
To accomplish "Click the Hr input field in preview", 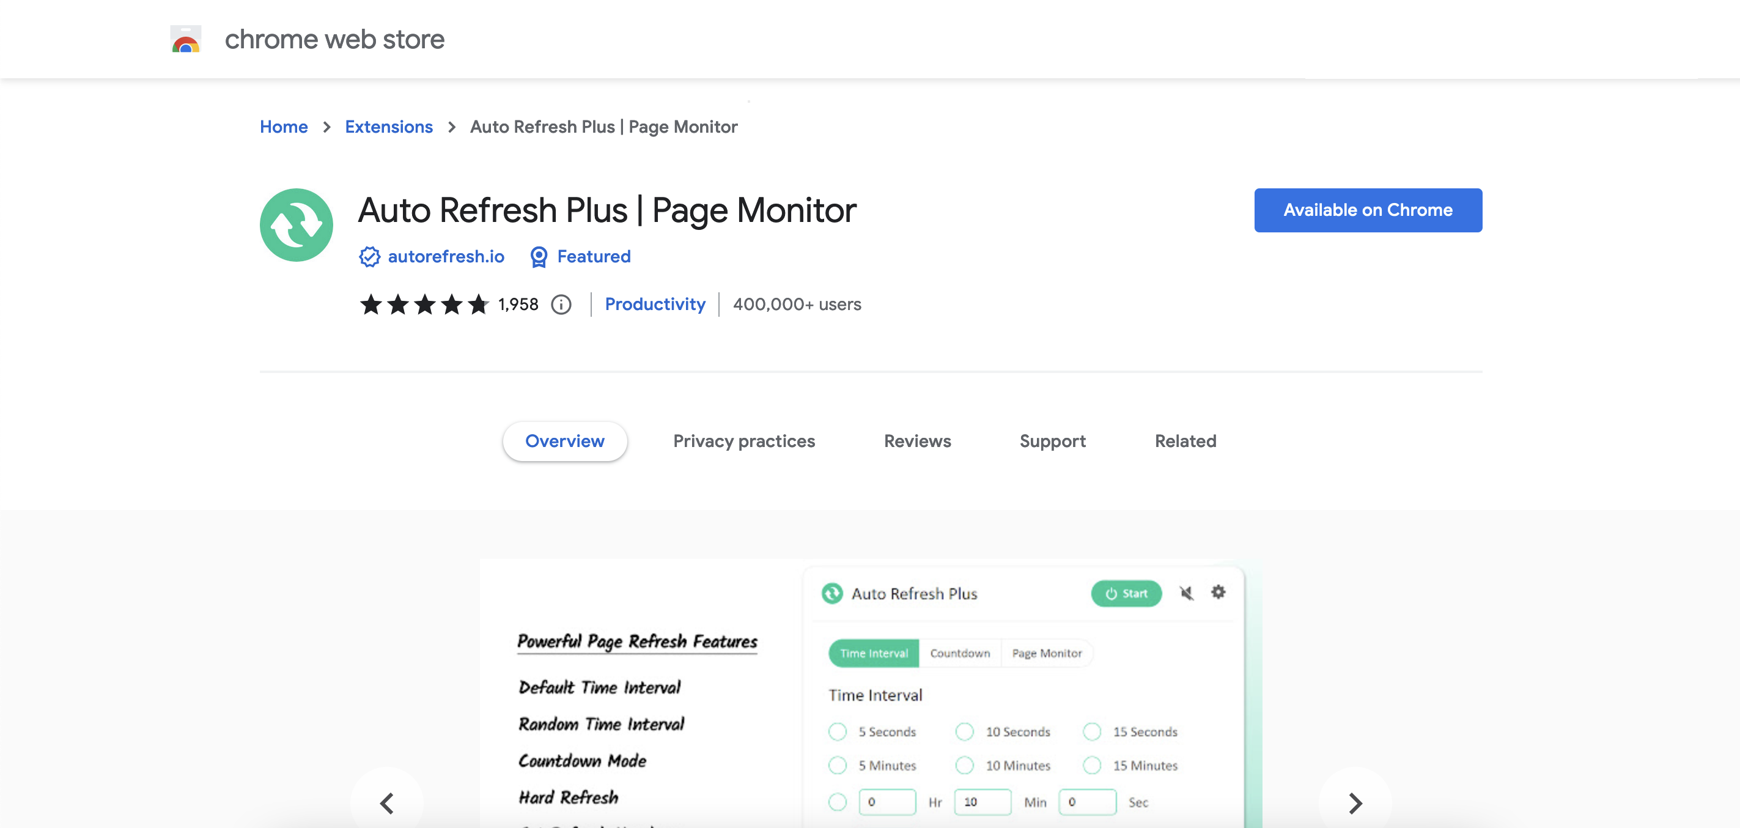I will pos(888,802).
